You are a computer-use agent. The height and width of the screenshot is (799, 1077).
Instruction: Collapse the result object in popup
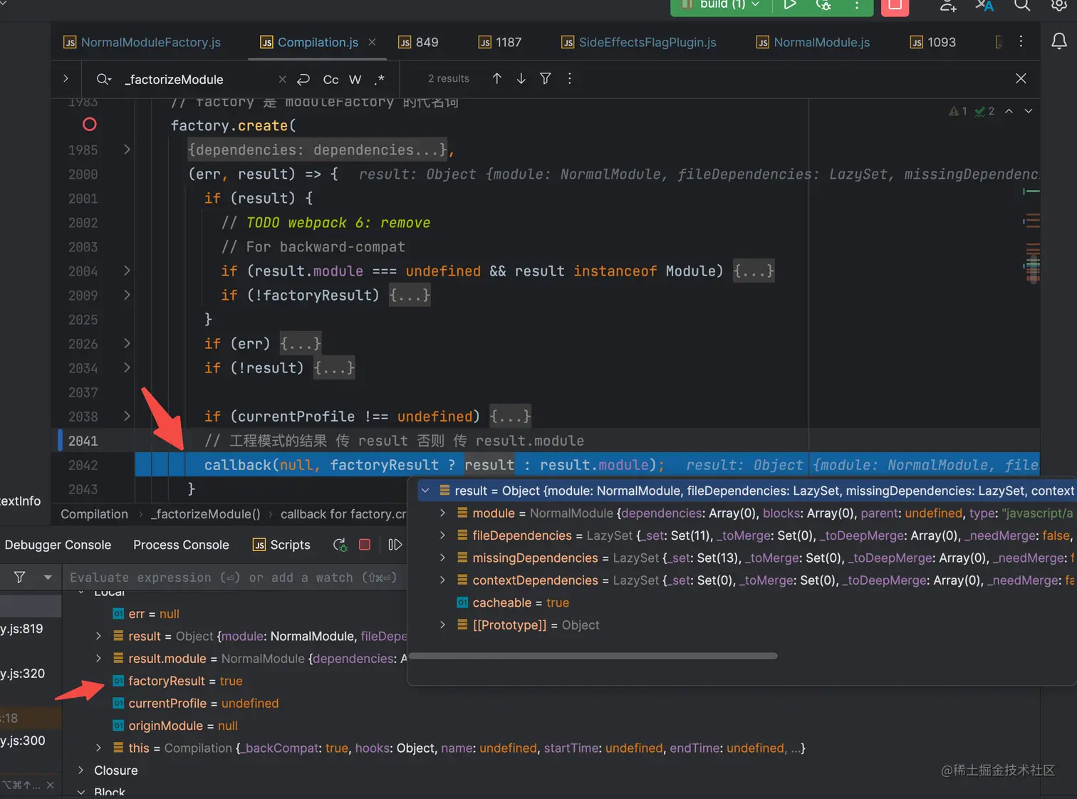[x=425, y=491]
